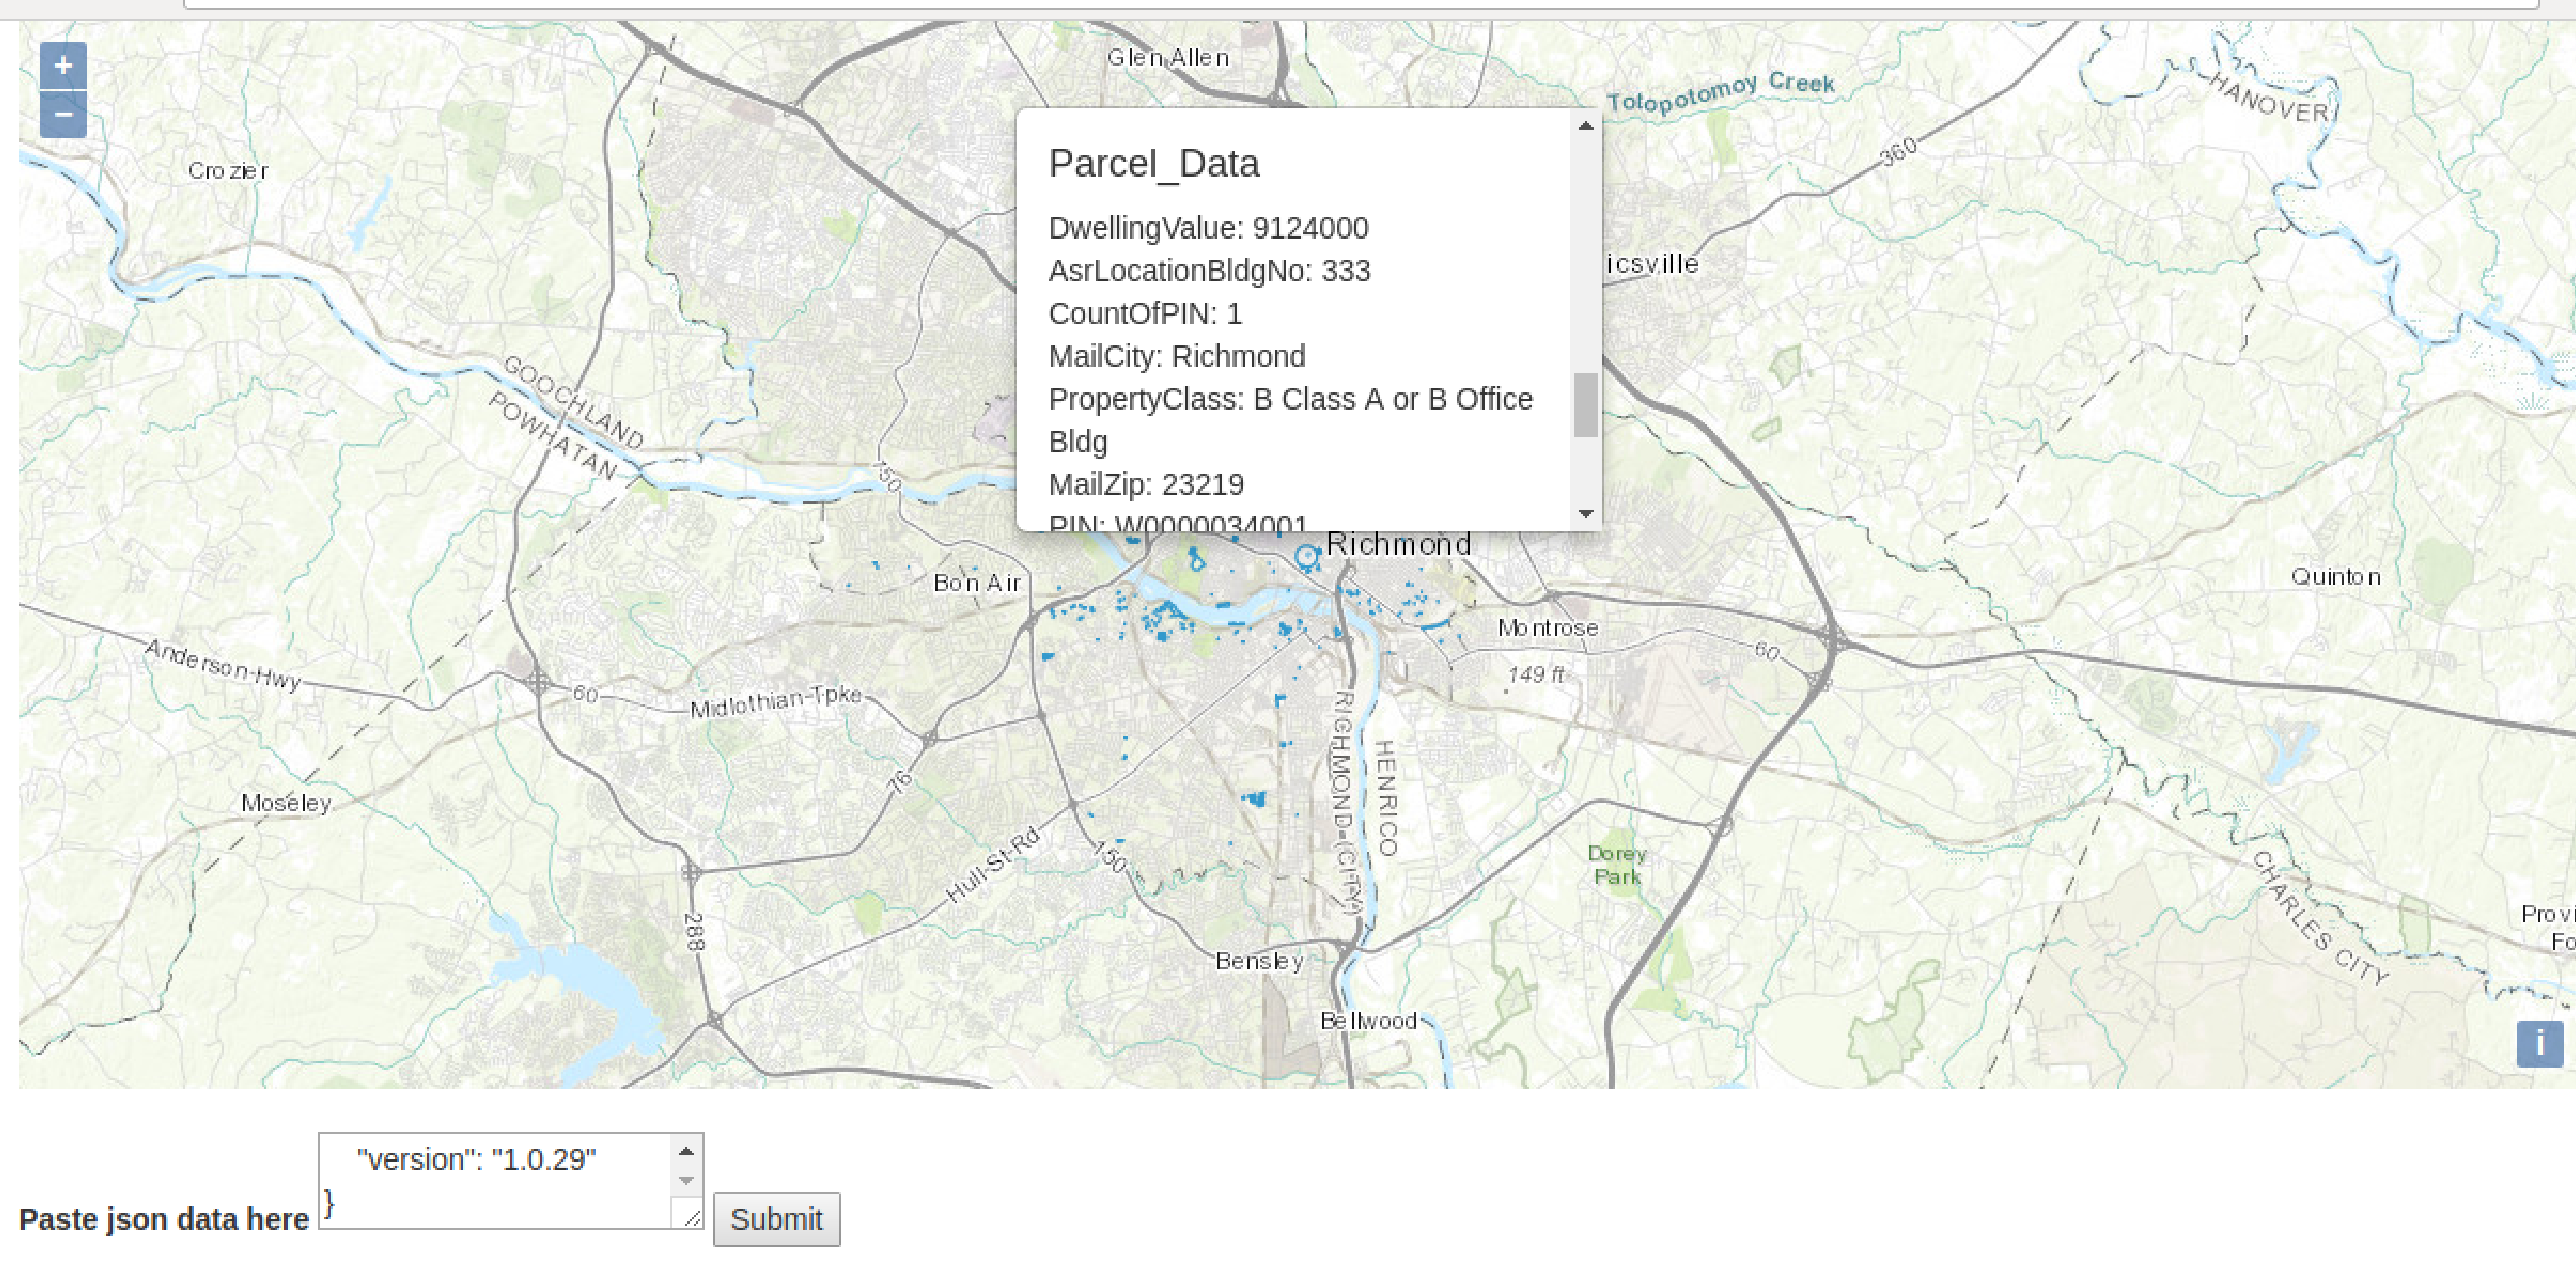Click the JSON textarea scroll-down arrow
Image resolution: width=2576 pixels, height=1267 pixels.
pyautogui.click(x=686, y=1181)
